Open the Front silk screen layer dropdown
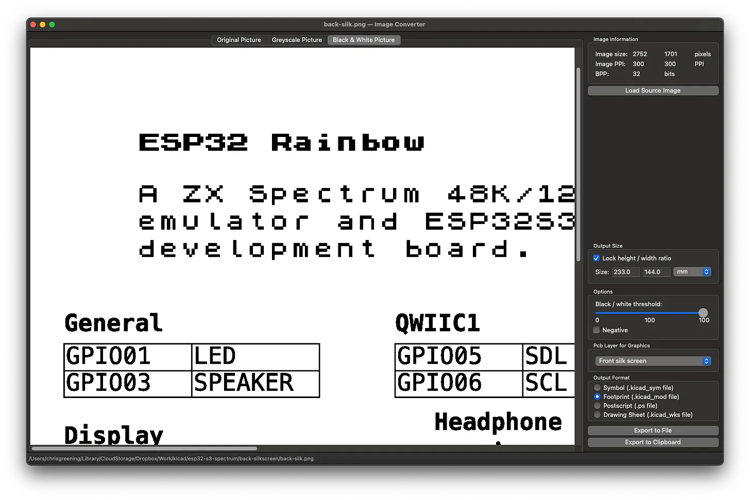750x500 pixels. (x=653, y=361)
